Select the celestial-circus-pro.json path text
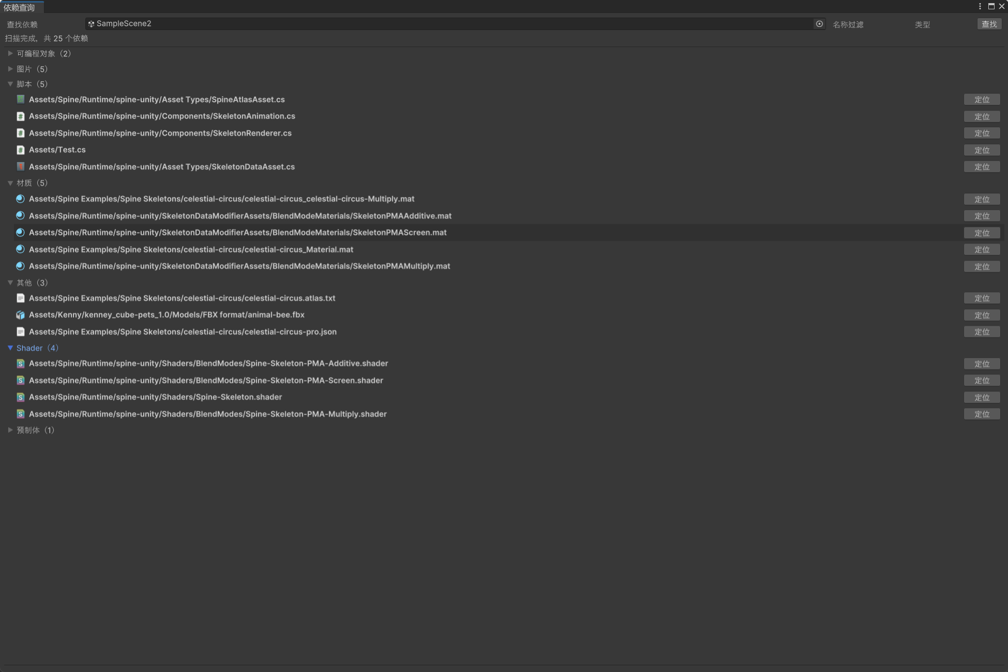Image resolution: width=1008 pixels, height=672 pixels. 183,332
